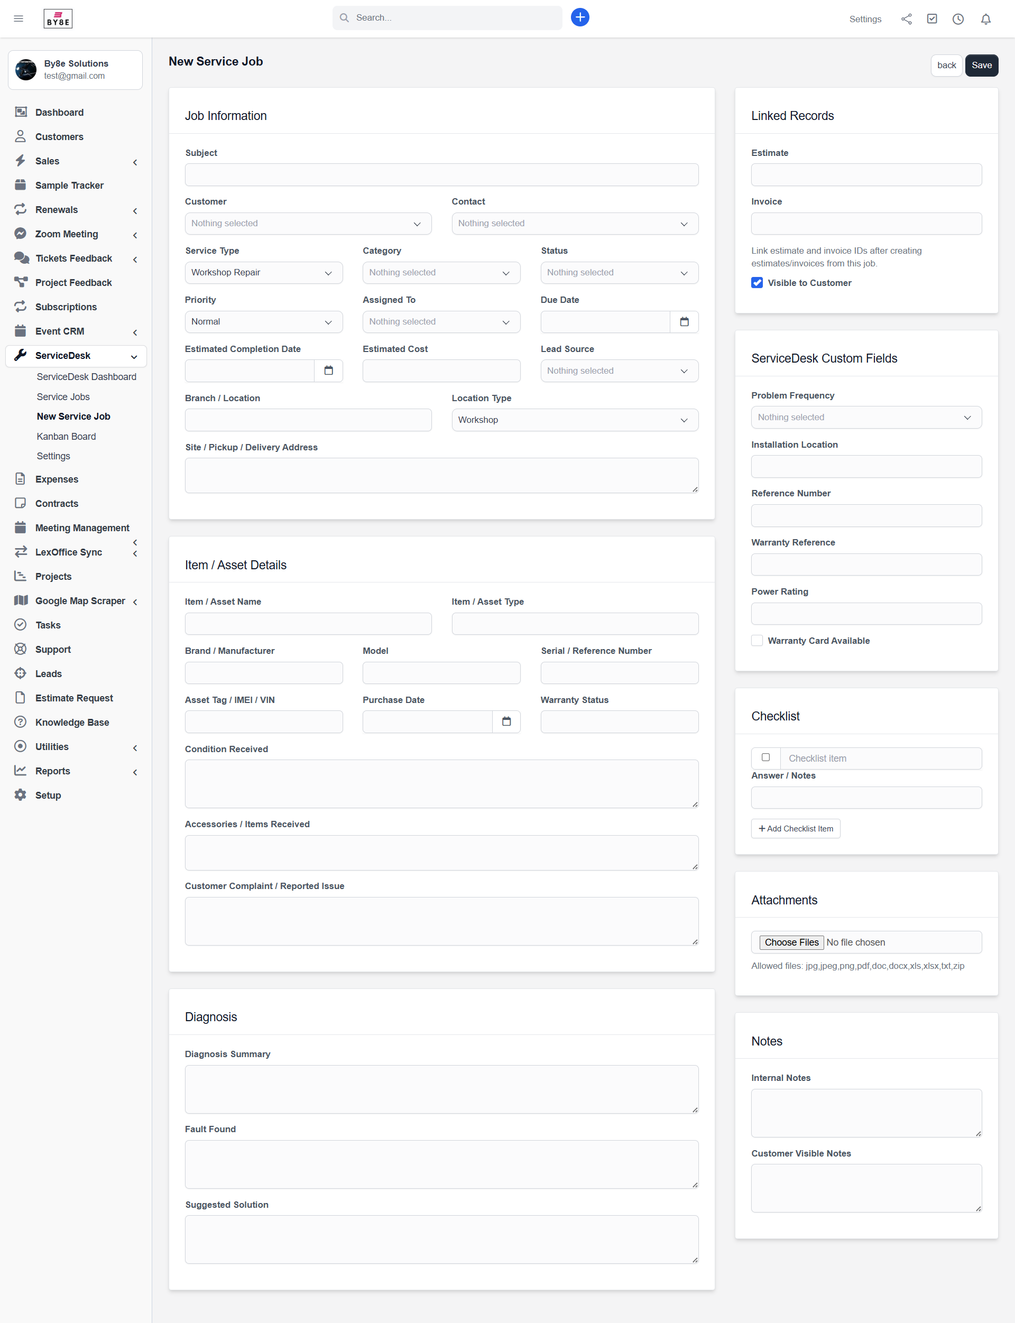Click the Zoom Meeting icon in sidebar
The image size is (1015, 1323).
coord(20,234)
